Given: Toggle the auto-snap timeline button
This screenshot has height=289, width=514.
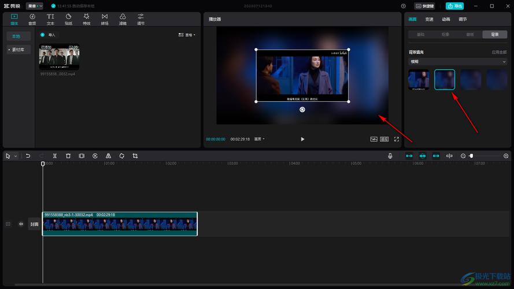Looking at the screenshot, I should [x=423, y=156].
